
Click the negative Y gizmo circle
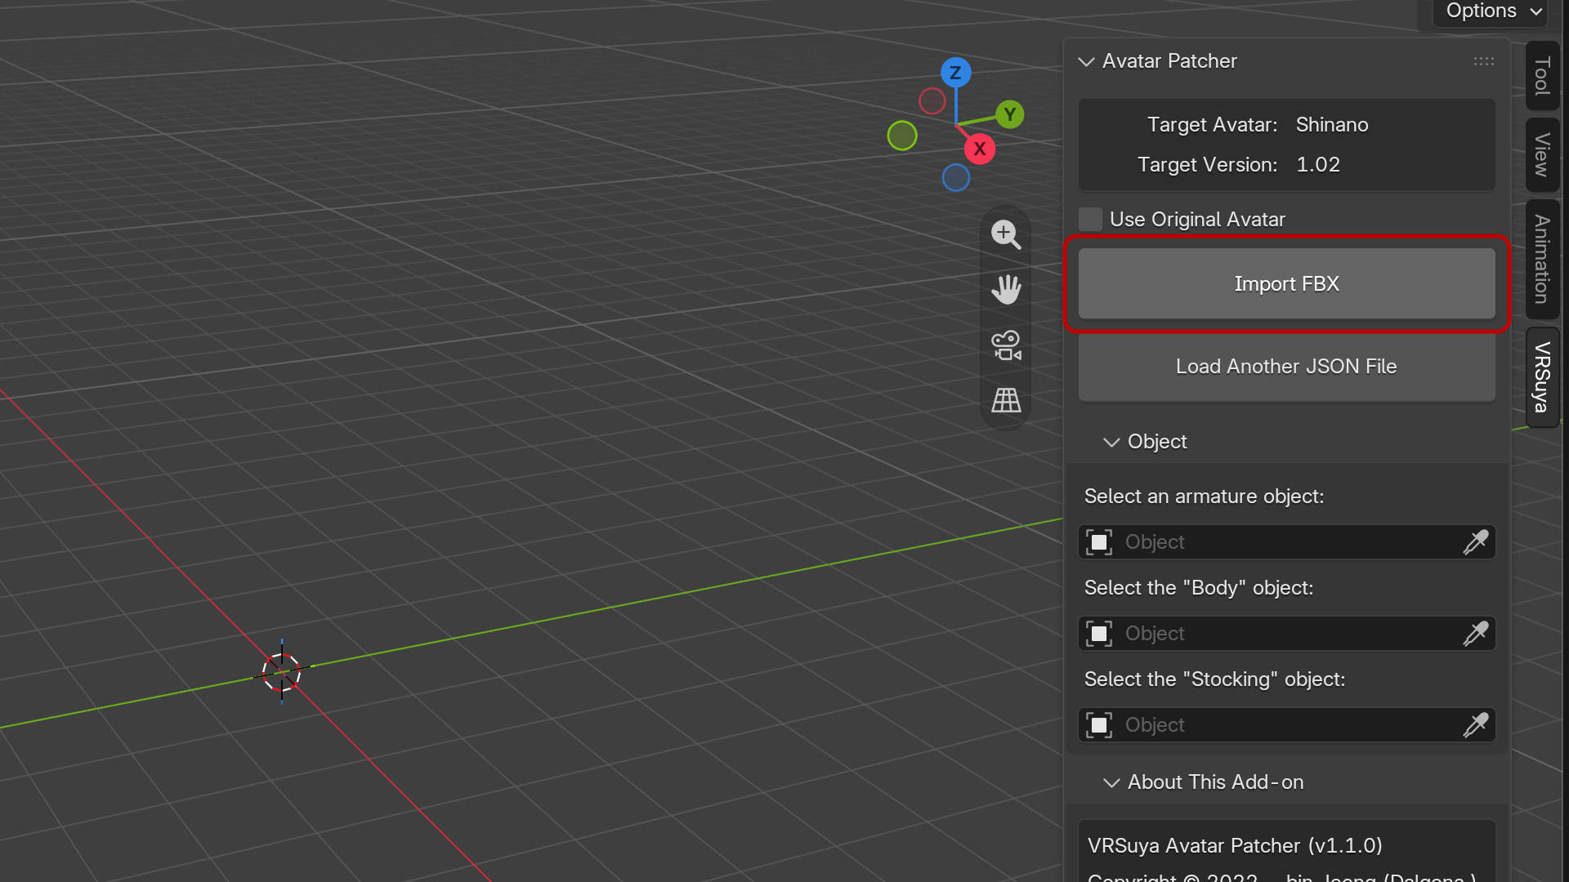tap(902, 136)
